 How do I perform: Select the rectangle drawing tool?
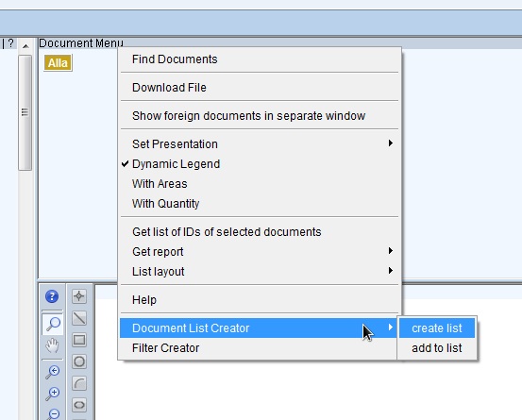(x=79, y=340)
